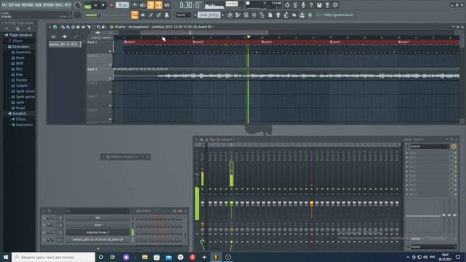Open the Piano roll view icon

coord(238,15)
